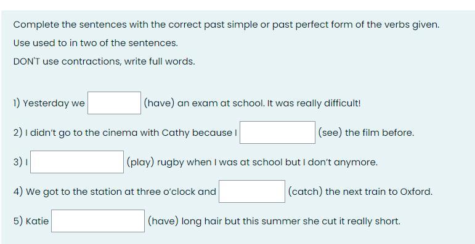The width and height of the screenshot is (475, 244).
Task: Click the 'Complete the sentences' instruction line
Action: tap(226, 25)
